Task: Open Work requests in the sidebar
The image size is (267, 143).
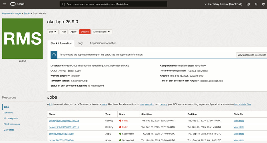Action: [x=11, y=119]
